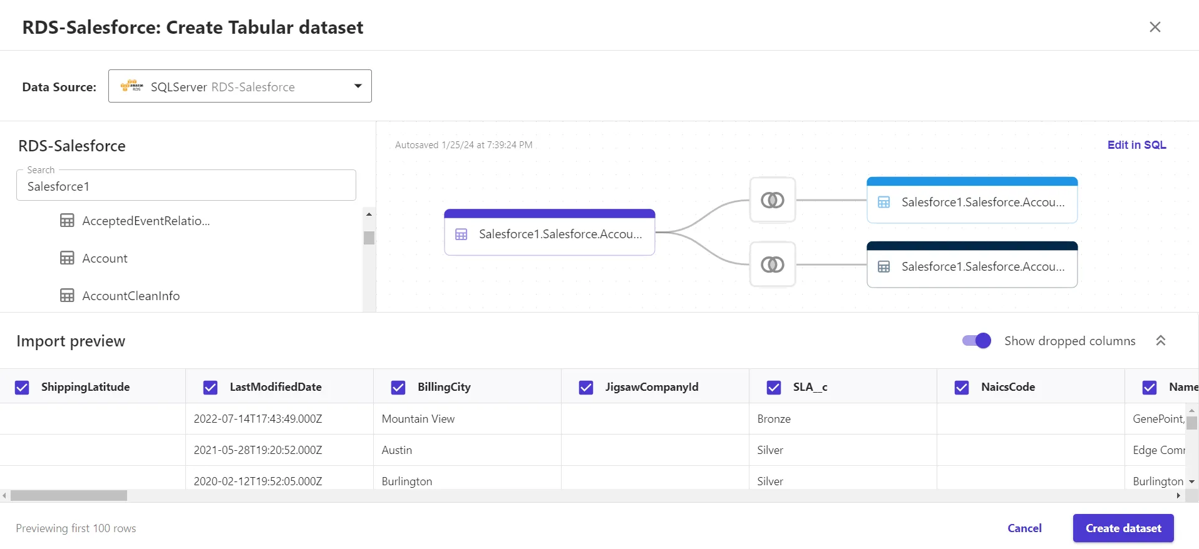The height and width of the screenshot is (549, 1199).
Task: Select the Account table in list
Action: pos(105,258)
